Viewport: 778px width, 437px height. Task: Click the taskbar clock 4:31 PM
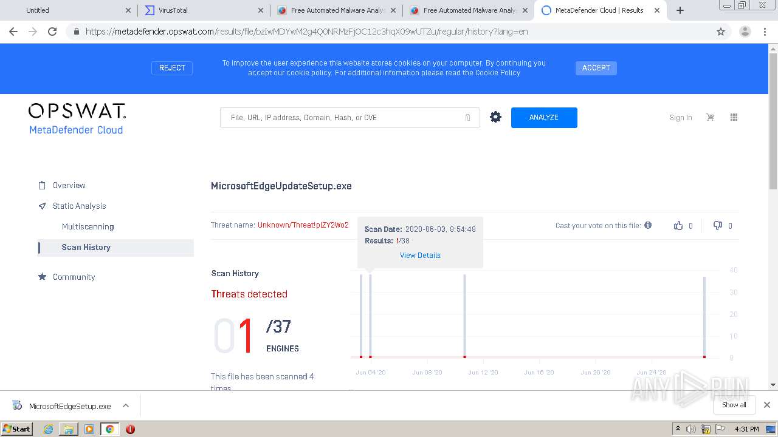pyautogui.click(x=747, y=429)
